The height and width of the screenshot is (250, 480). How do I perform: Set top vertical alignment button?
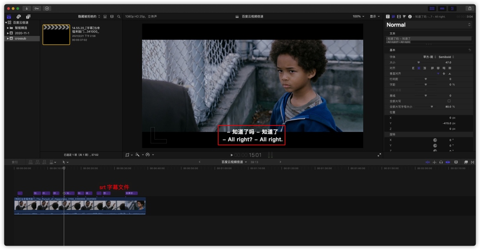(x=438, y=74)
